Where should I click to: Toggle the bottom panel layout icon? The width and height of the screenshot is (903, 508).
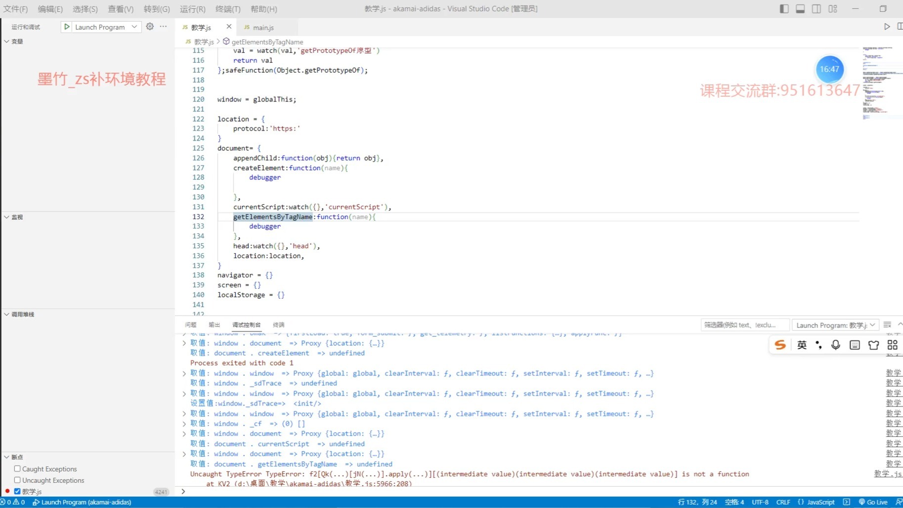[800, 9]
